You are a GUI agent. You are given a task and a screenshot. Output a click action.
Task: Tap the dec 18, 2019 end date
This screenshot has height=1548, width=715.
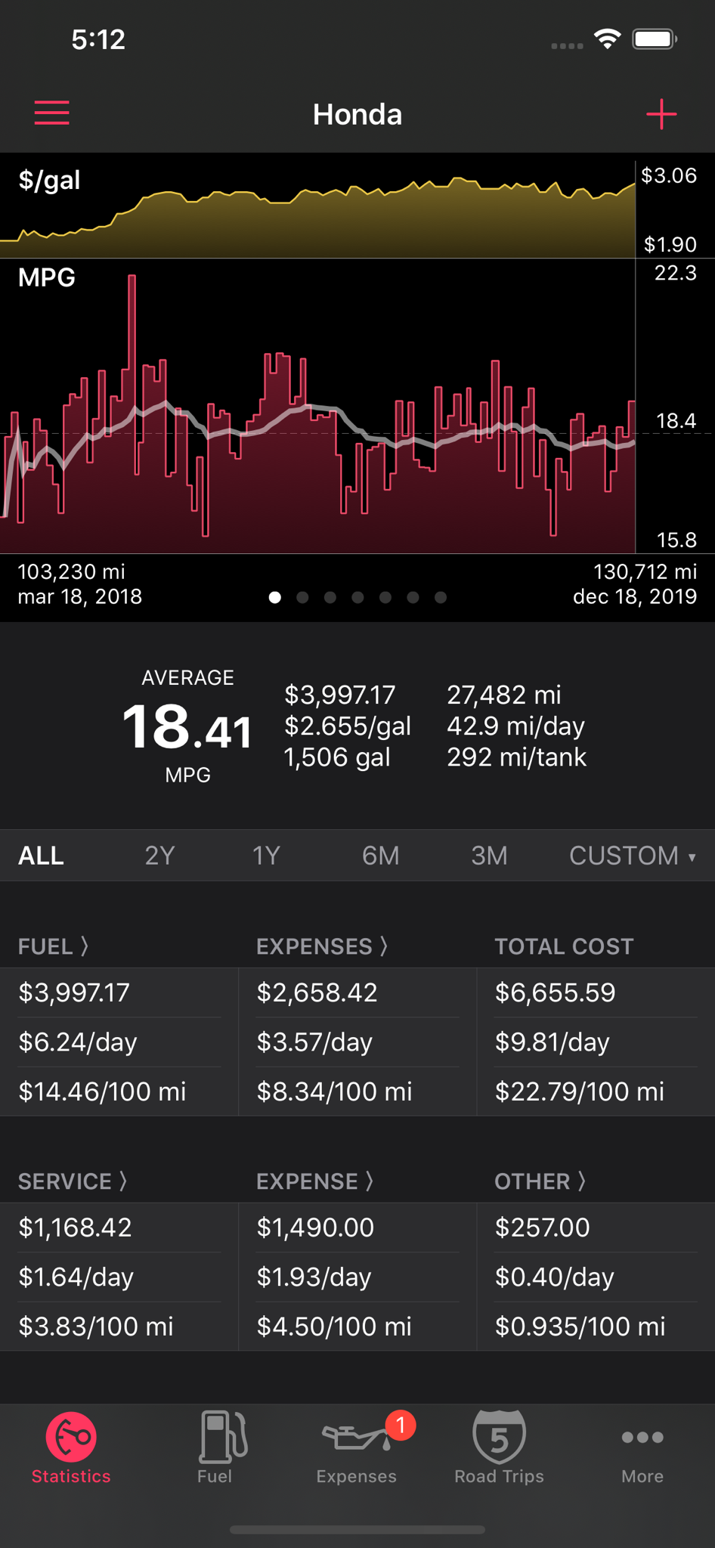point(635,596)
